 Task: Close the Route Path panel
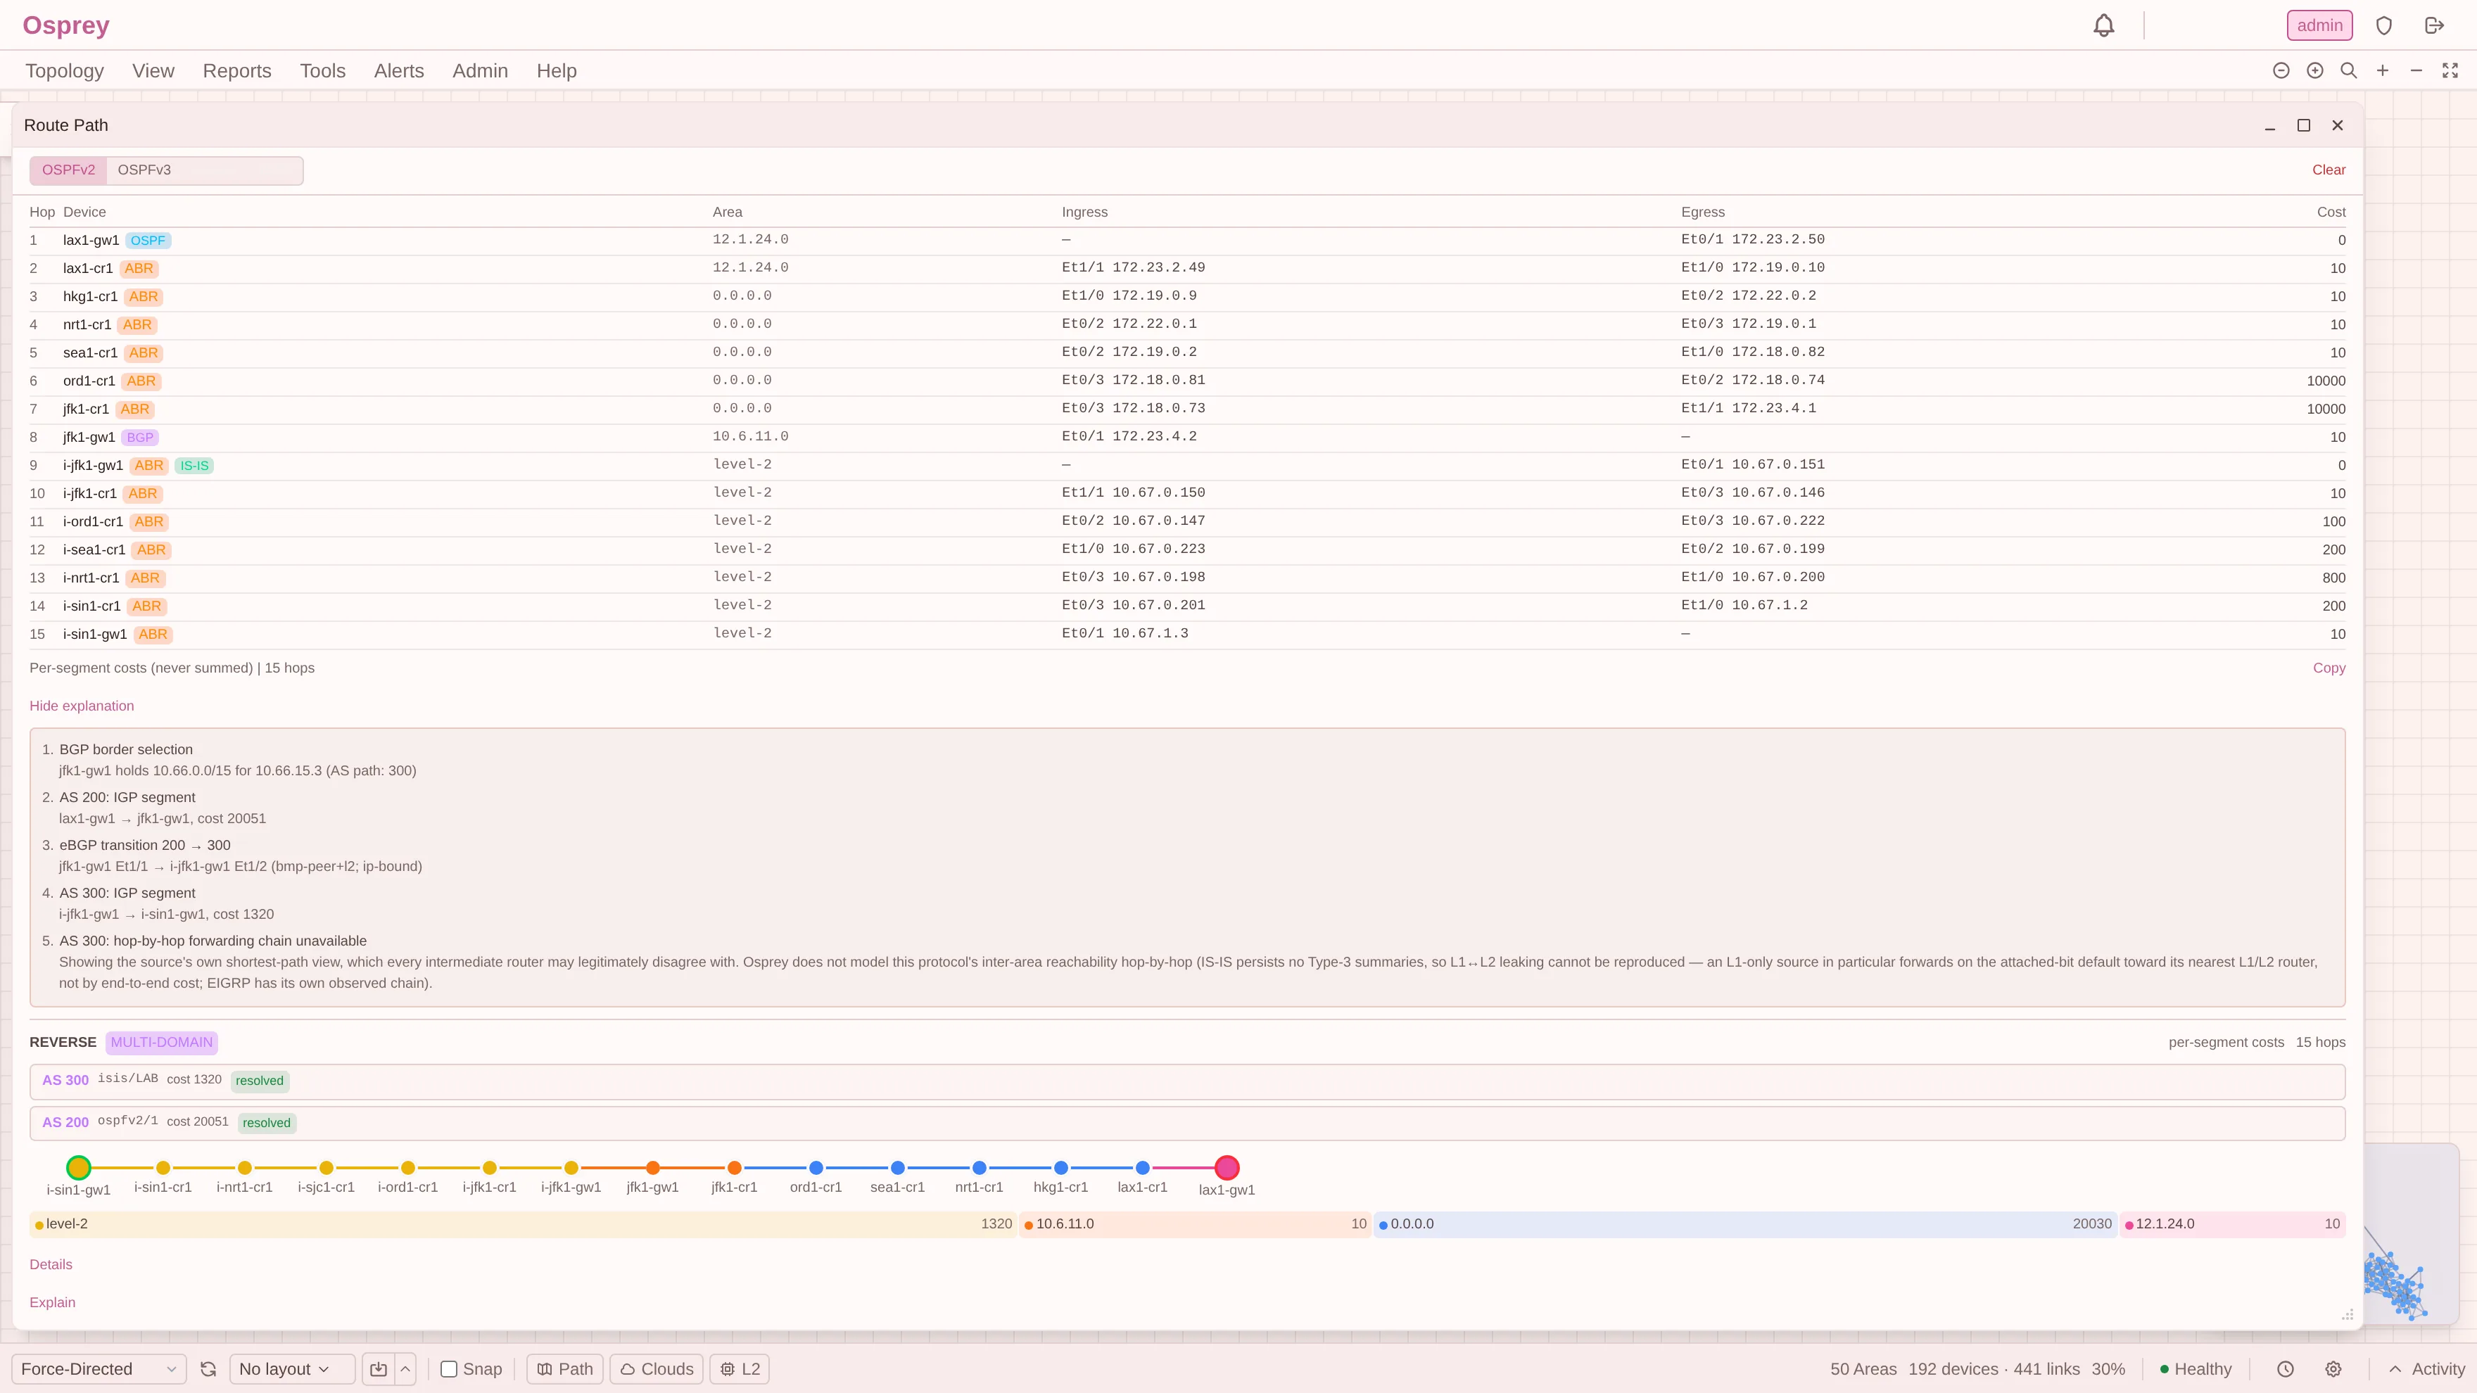click(2338, 125)
